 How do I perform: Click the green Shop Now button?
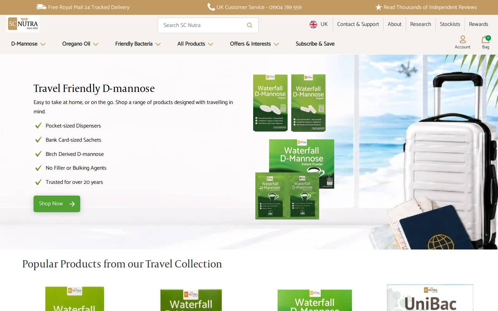(x=57, y=204)
